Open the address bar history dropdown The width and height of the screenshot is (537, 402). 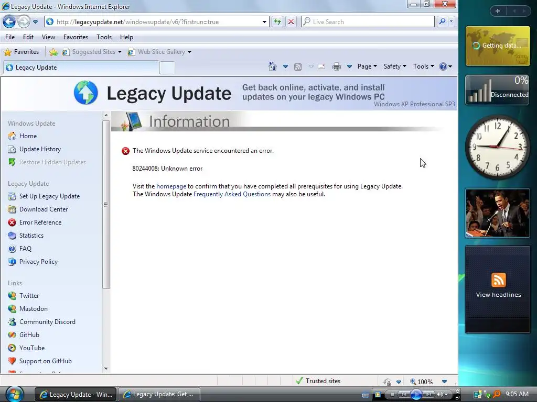pos(264,22)
